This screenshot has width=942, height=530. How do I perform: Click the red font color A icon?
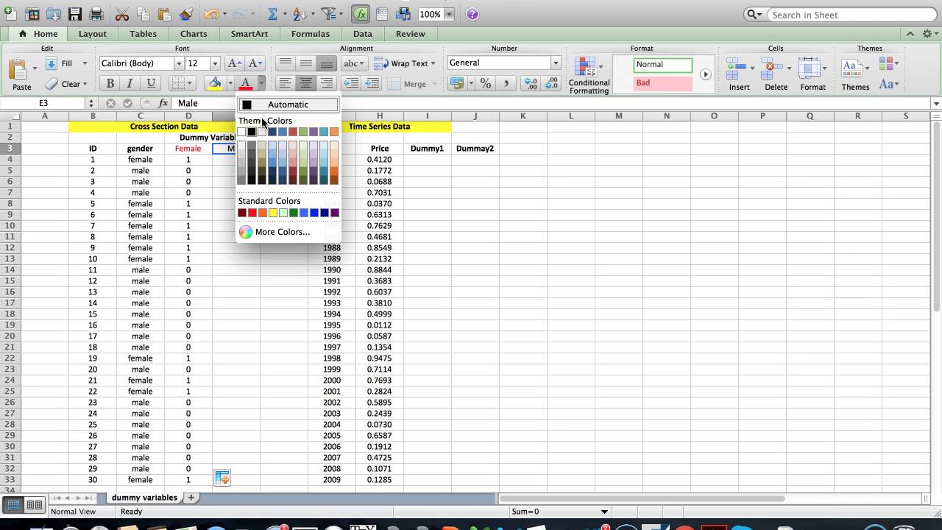point(247,83)
